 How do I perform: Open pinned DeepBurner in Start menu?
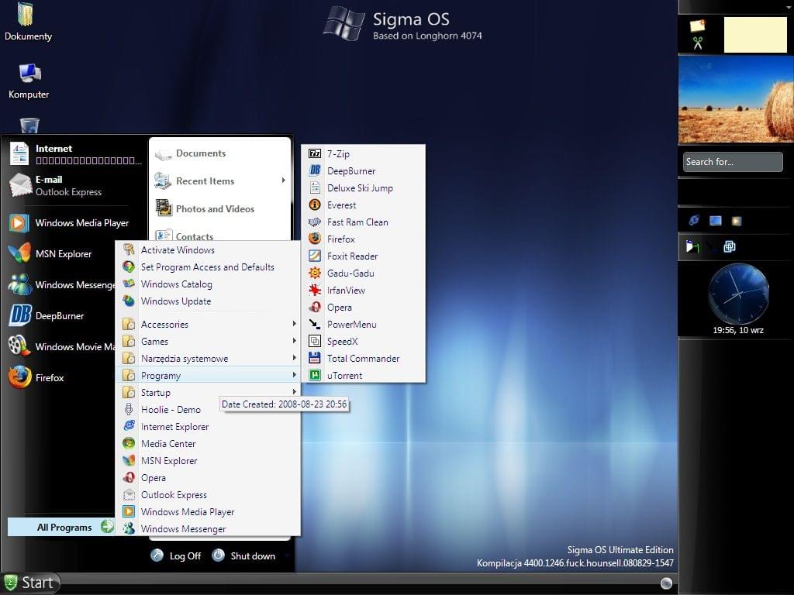point(47,316)
